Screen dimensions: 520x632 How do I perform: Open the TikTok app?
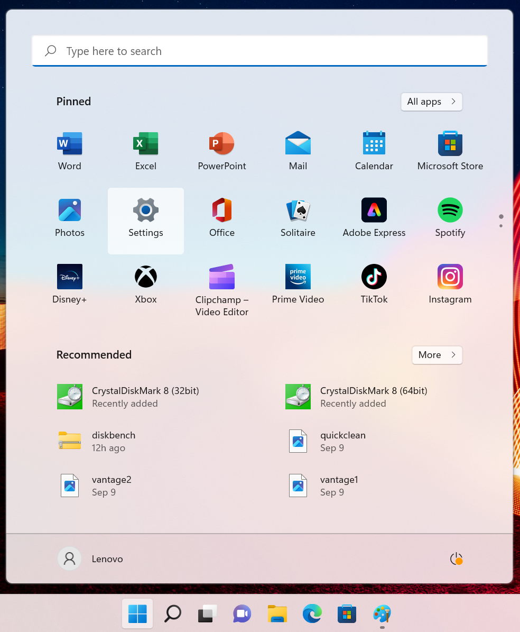[374, 284]
